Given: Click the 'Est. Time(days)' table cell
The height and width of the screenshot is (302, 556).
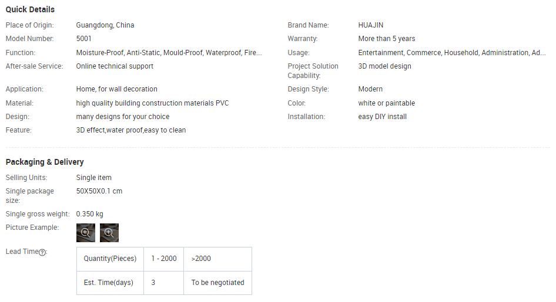Looking at the screenshot, I should [109, 283].
